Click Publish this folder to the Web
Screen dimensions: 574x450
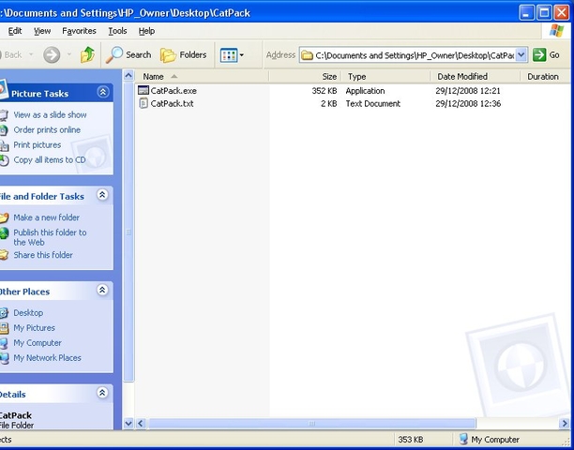pyautogui.click(x=50, y=237)
